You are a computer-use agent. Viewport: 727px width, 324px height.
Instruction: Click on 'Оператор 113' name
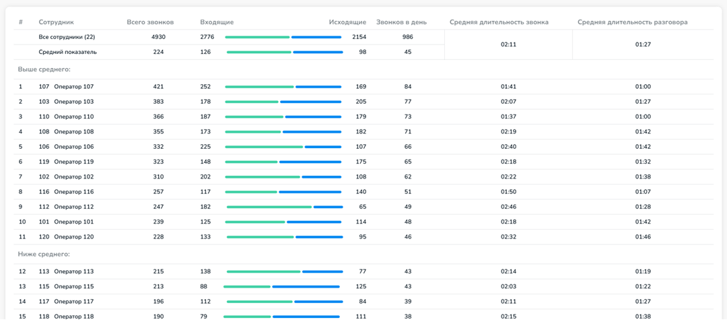pos(73,271)
